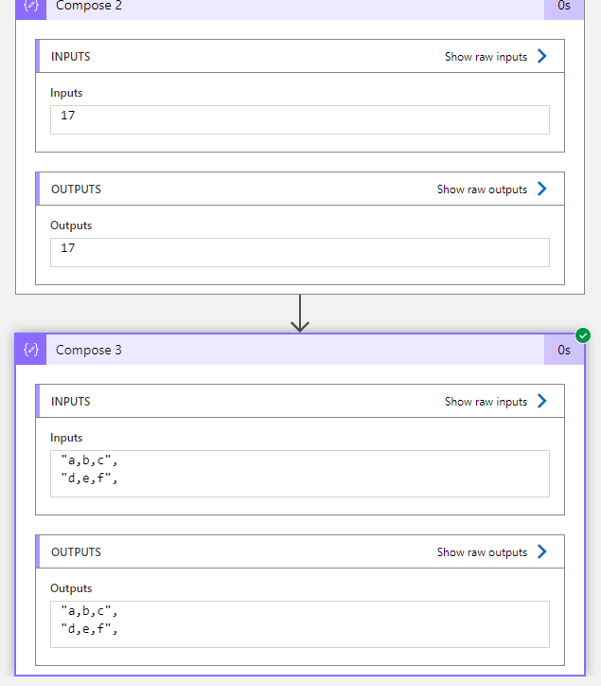The height and width of the screenshot is (686, 601).
Task: Open "Show raw outputs" link in Compose 3
Action: (x=482, y=552)
